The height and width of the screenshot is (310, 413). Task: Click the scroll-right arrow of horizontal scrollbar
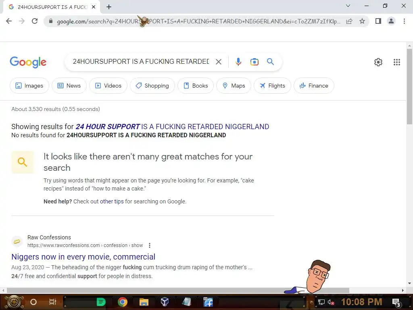point(403,290)
